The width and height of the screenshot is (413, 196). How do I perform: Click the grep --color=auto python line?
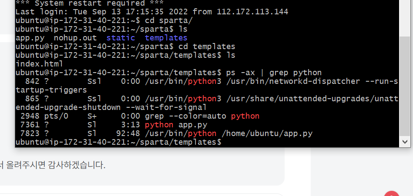point(202,116)
